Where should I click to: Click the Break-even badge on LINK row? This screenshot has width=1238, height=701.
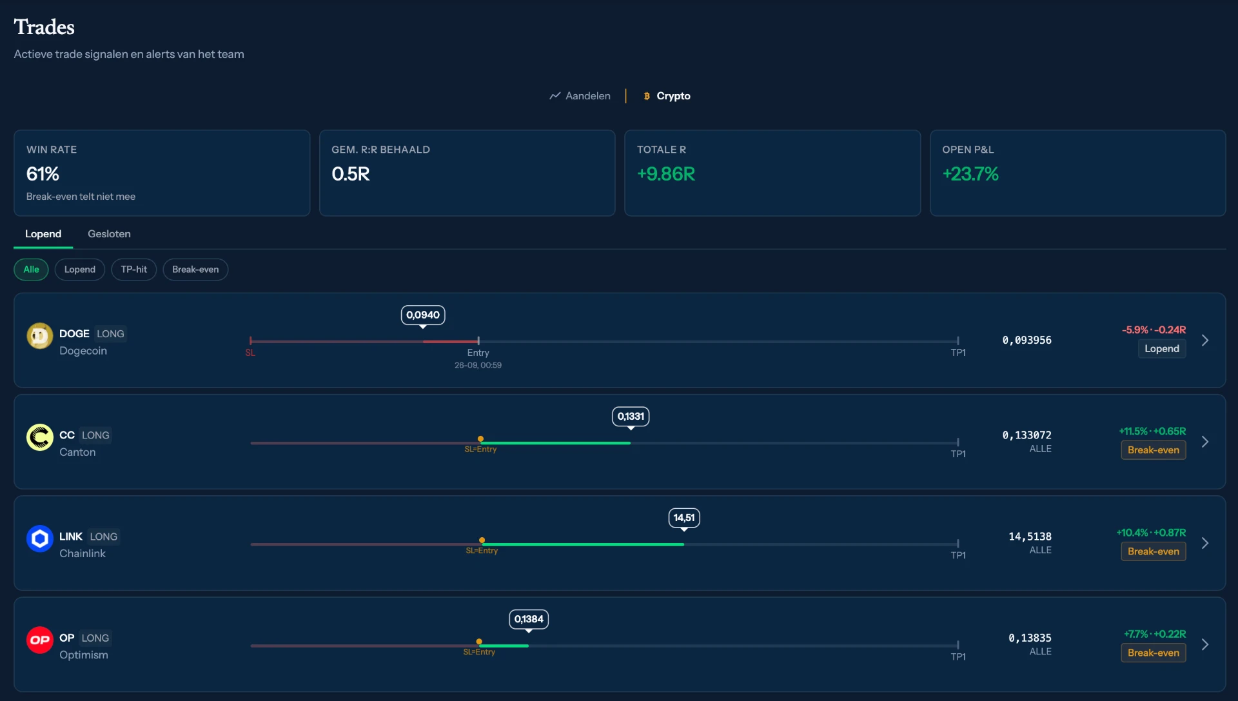[1154, 551]
